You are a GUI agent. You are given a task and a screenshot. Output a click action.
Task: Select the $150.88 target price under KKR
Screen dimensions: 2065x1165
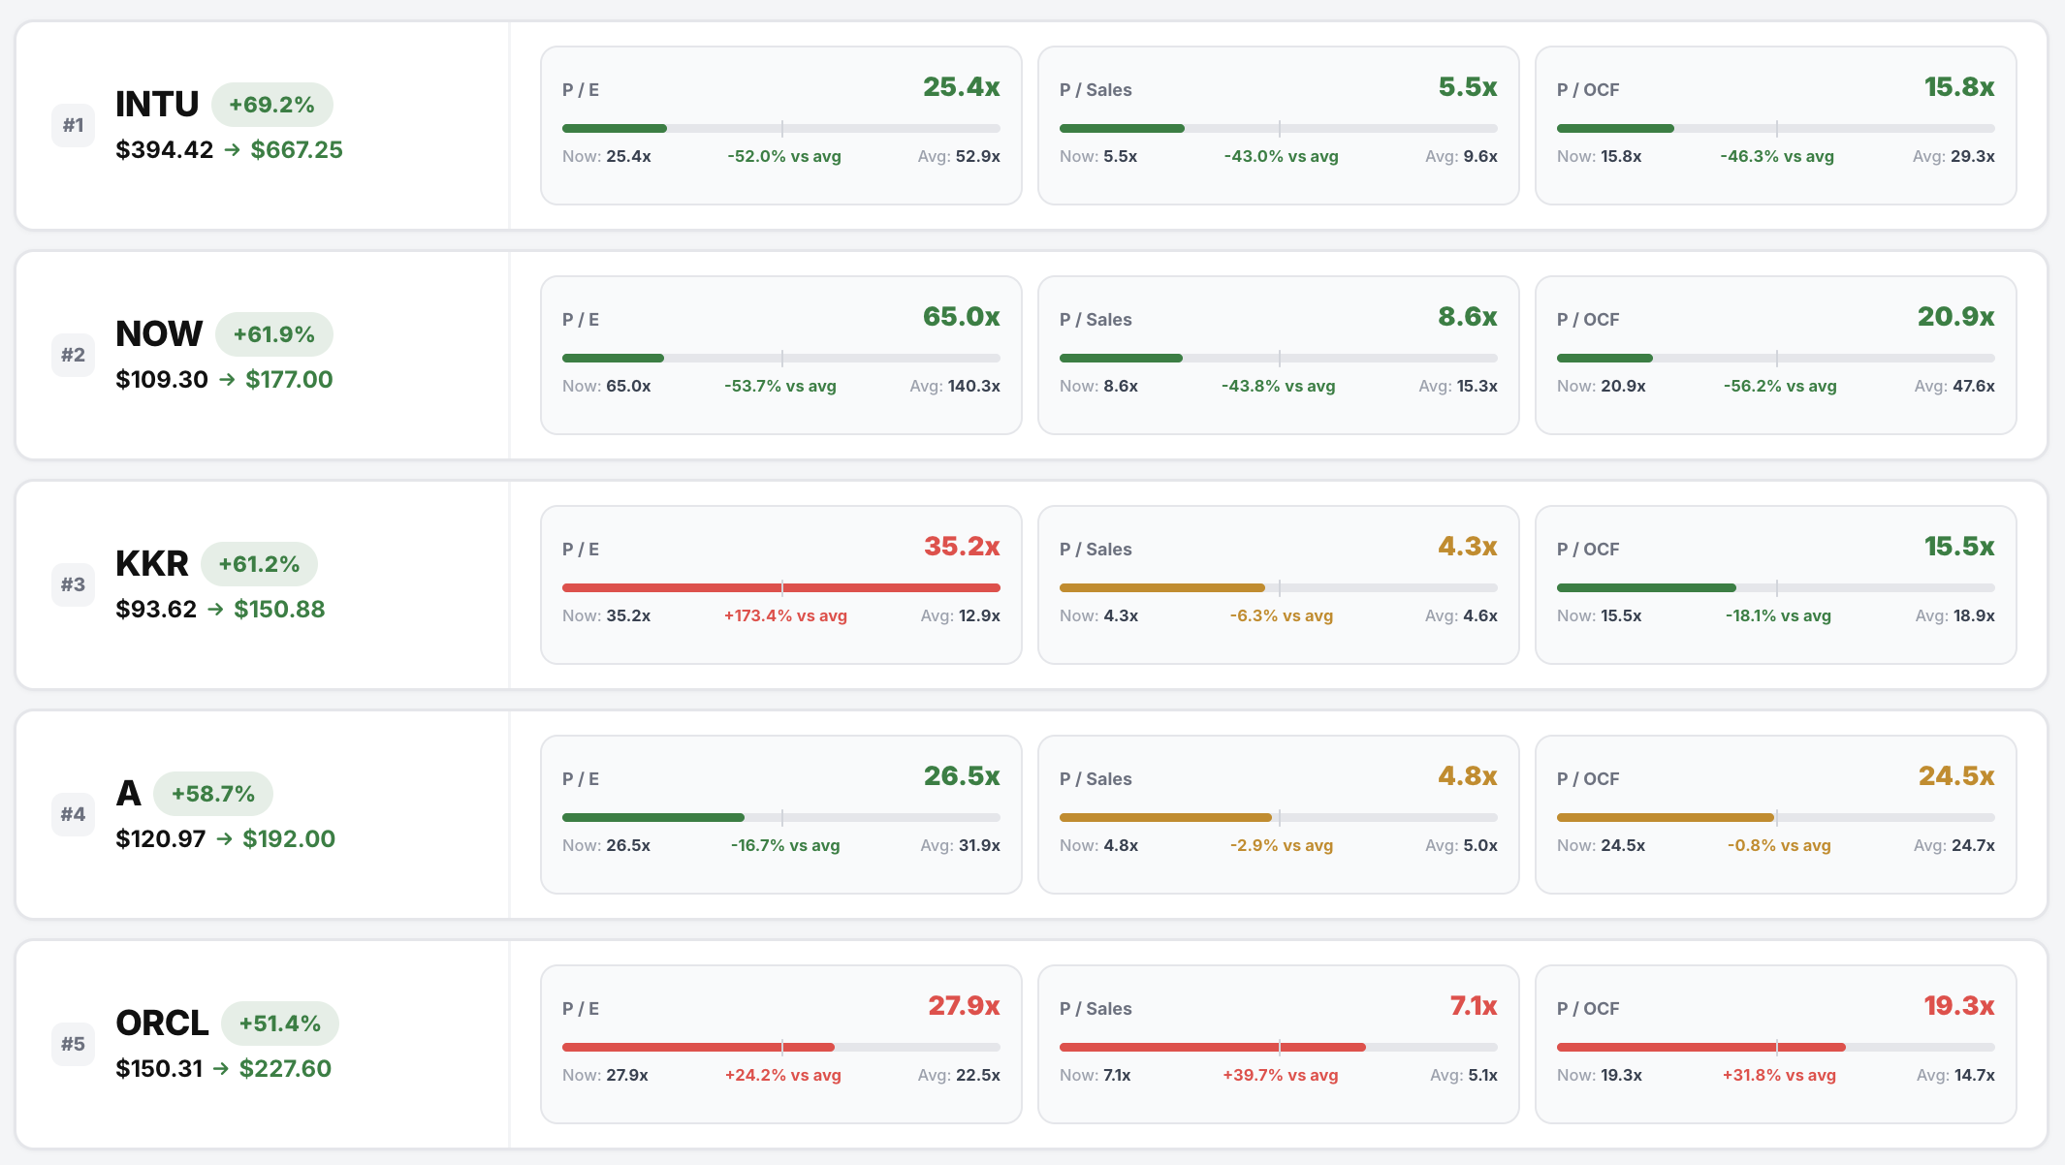tap(279, 609)
